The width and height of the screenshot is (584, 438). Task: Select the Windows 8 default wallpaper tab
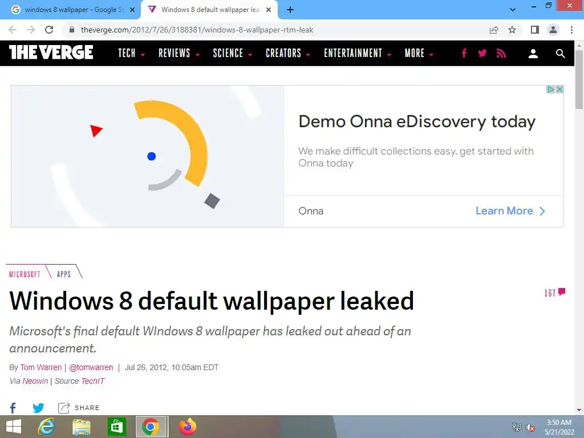pyautogui.click(x=209, y=10)
